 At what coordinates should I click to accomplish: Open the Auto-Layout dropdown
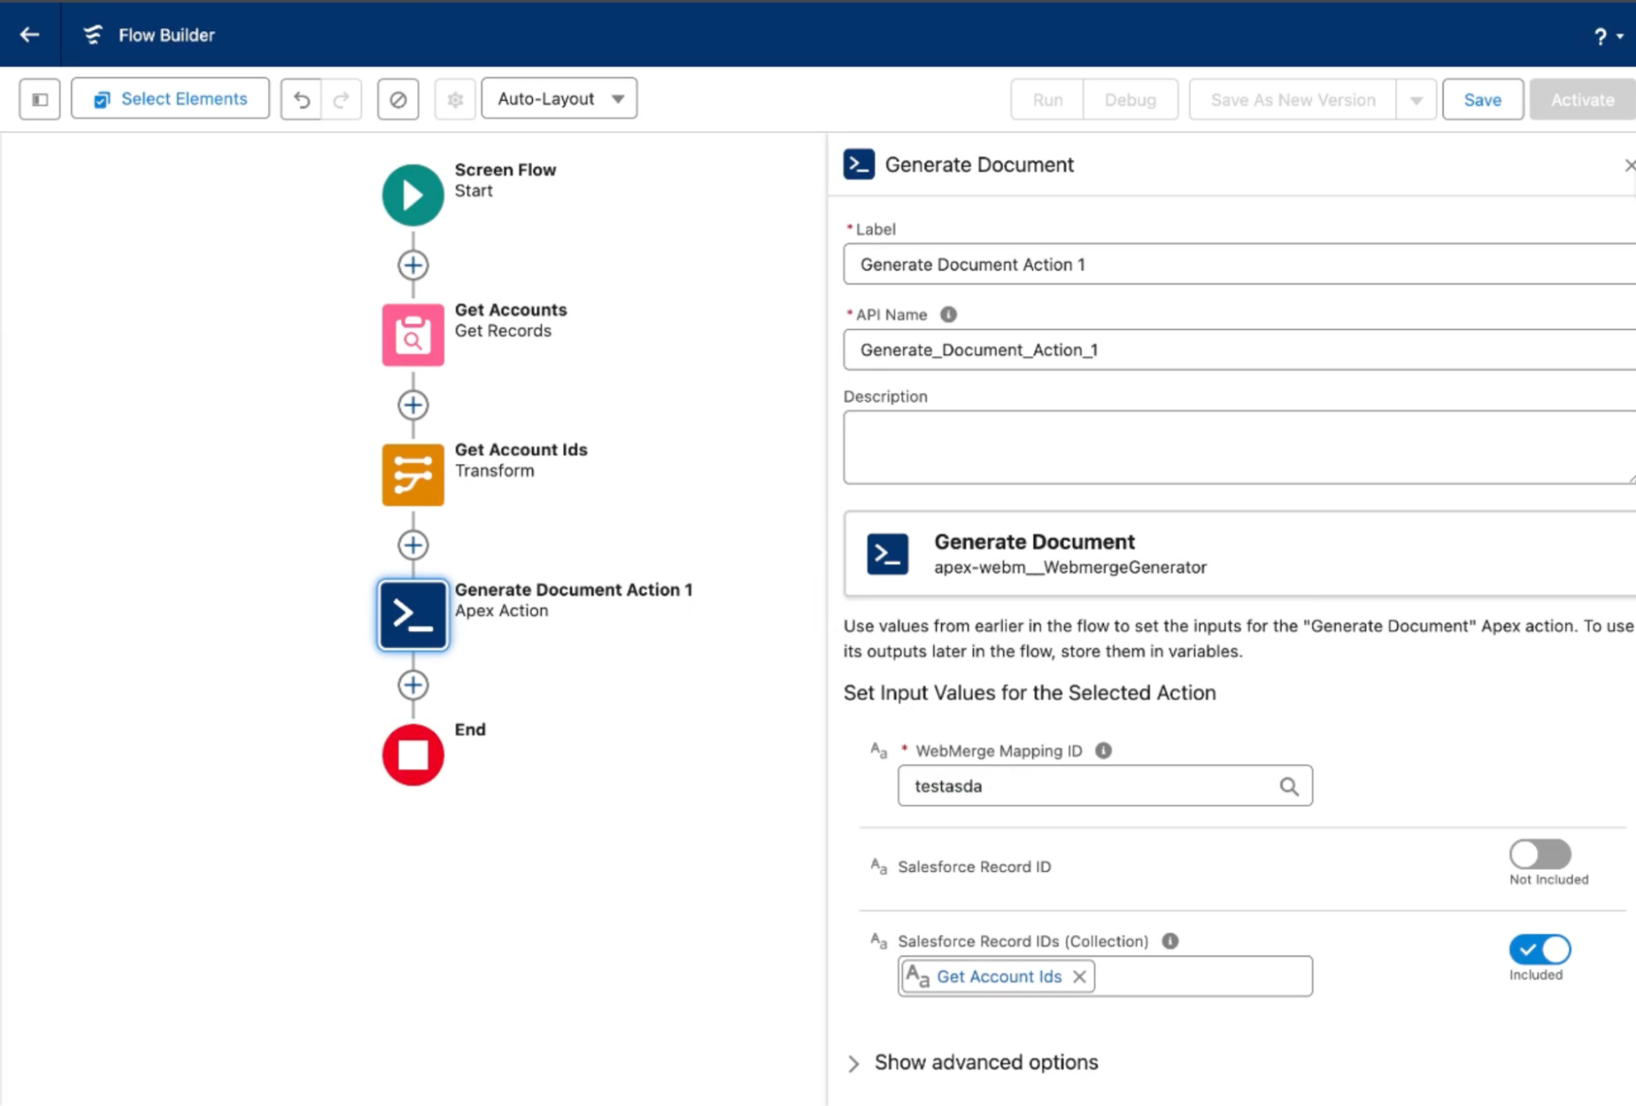coord(559,99)
